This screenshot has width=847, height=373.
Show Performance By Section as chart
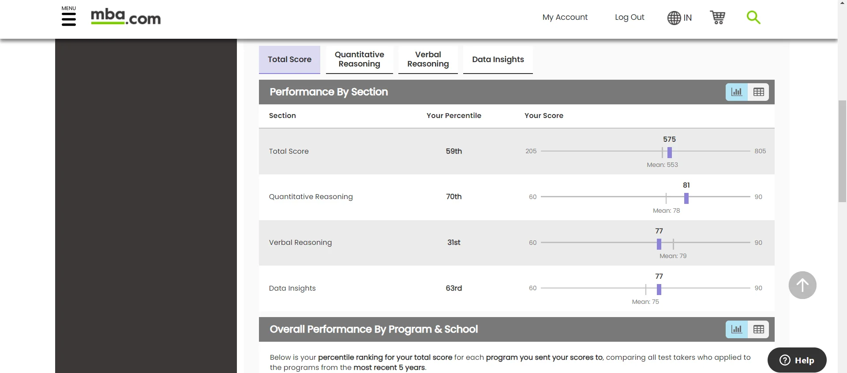click(x=737, y=92)
